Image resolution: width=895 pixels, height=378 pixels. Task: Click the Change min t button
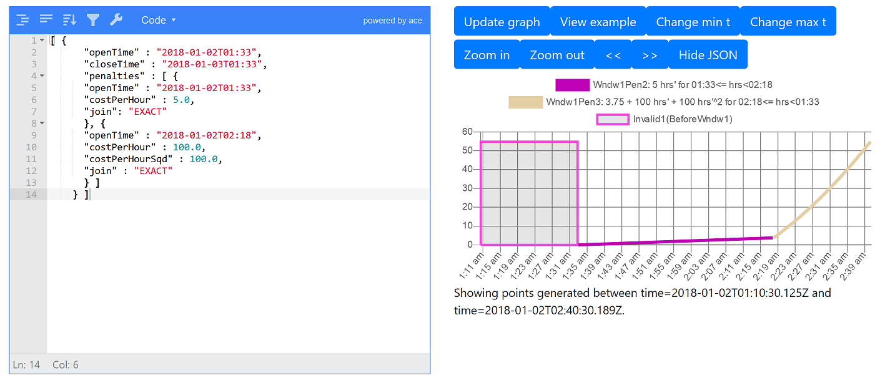693,22
